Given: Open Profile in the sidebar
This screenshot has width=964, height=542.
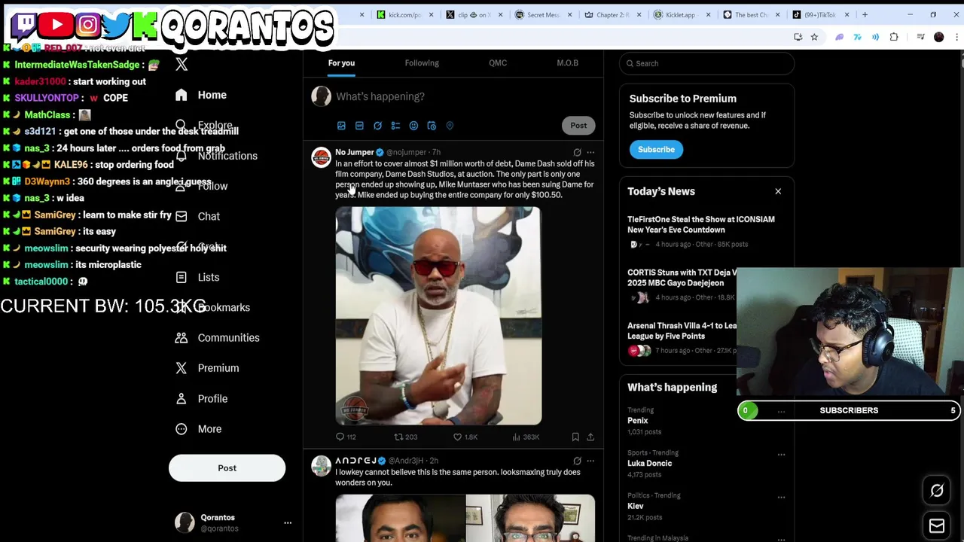Looking at the screenshot, I should [x=200, y=398].
